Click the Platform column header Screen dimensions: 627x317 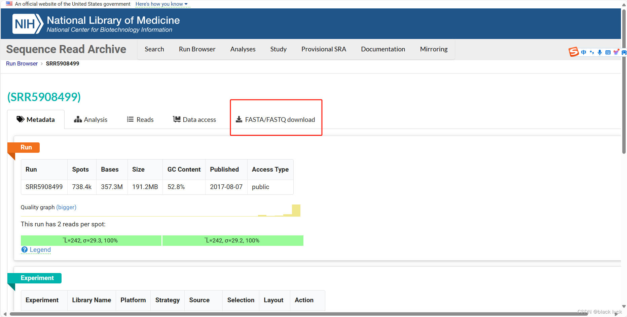point(133,300)
